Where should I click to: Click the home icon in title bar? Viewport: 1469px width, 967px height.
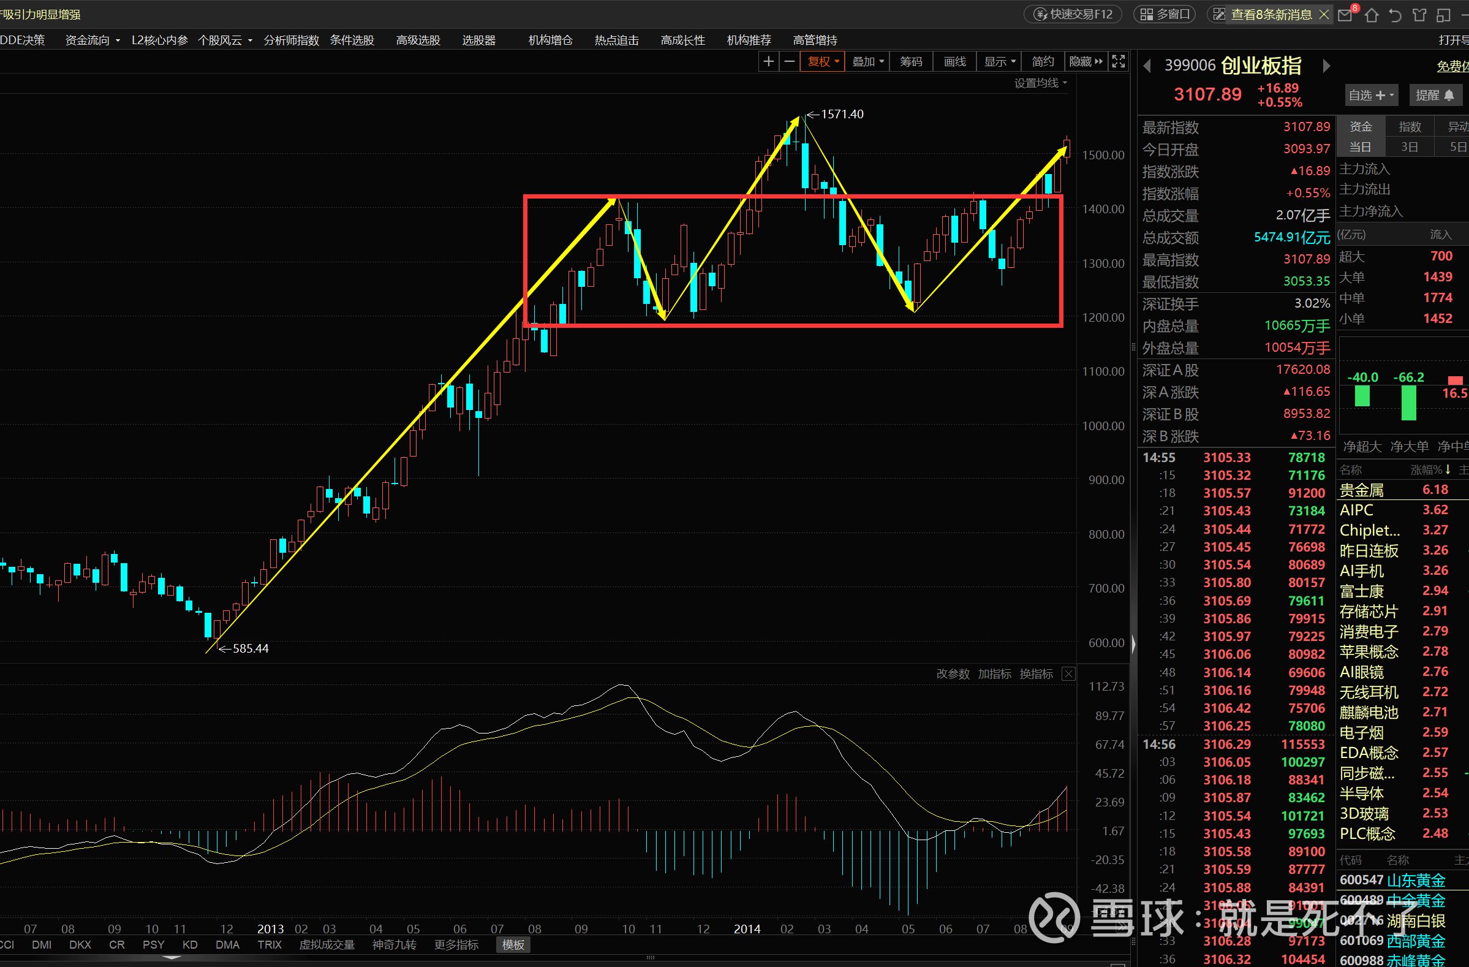pyautogui.click(x=1372, y=15)
